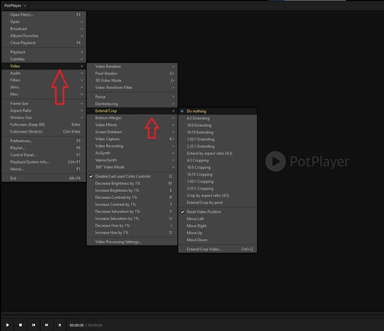Expand the Pixel Shaders submenu
Screen dimensions: 384x331
(132, 73)
